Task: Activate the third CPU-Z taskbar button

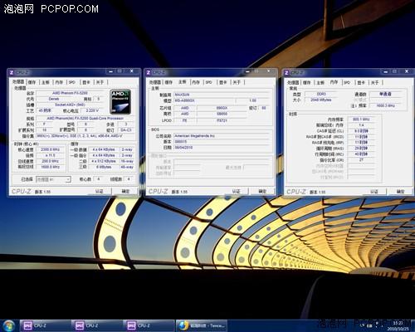Action: click(x=149, y=325)
